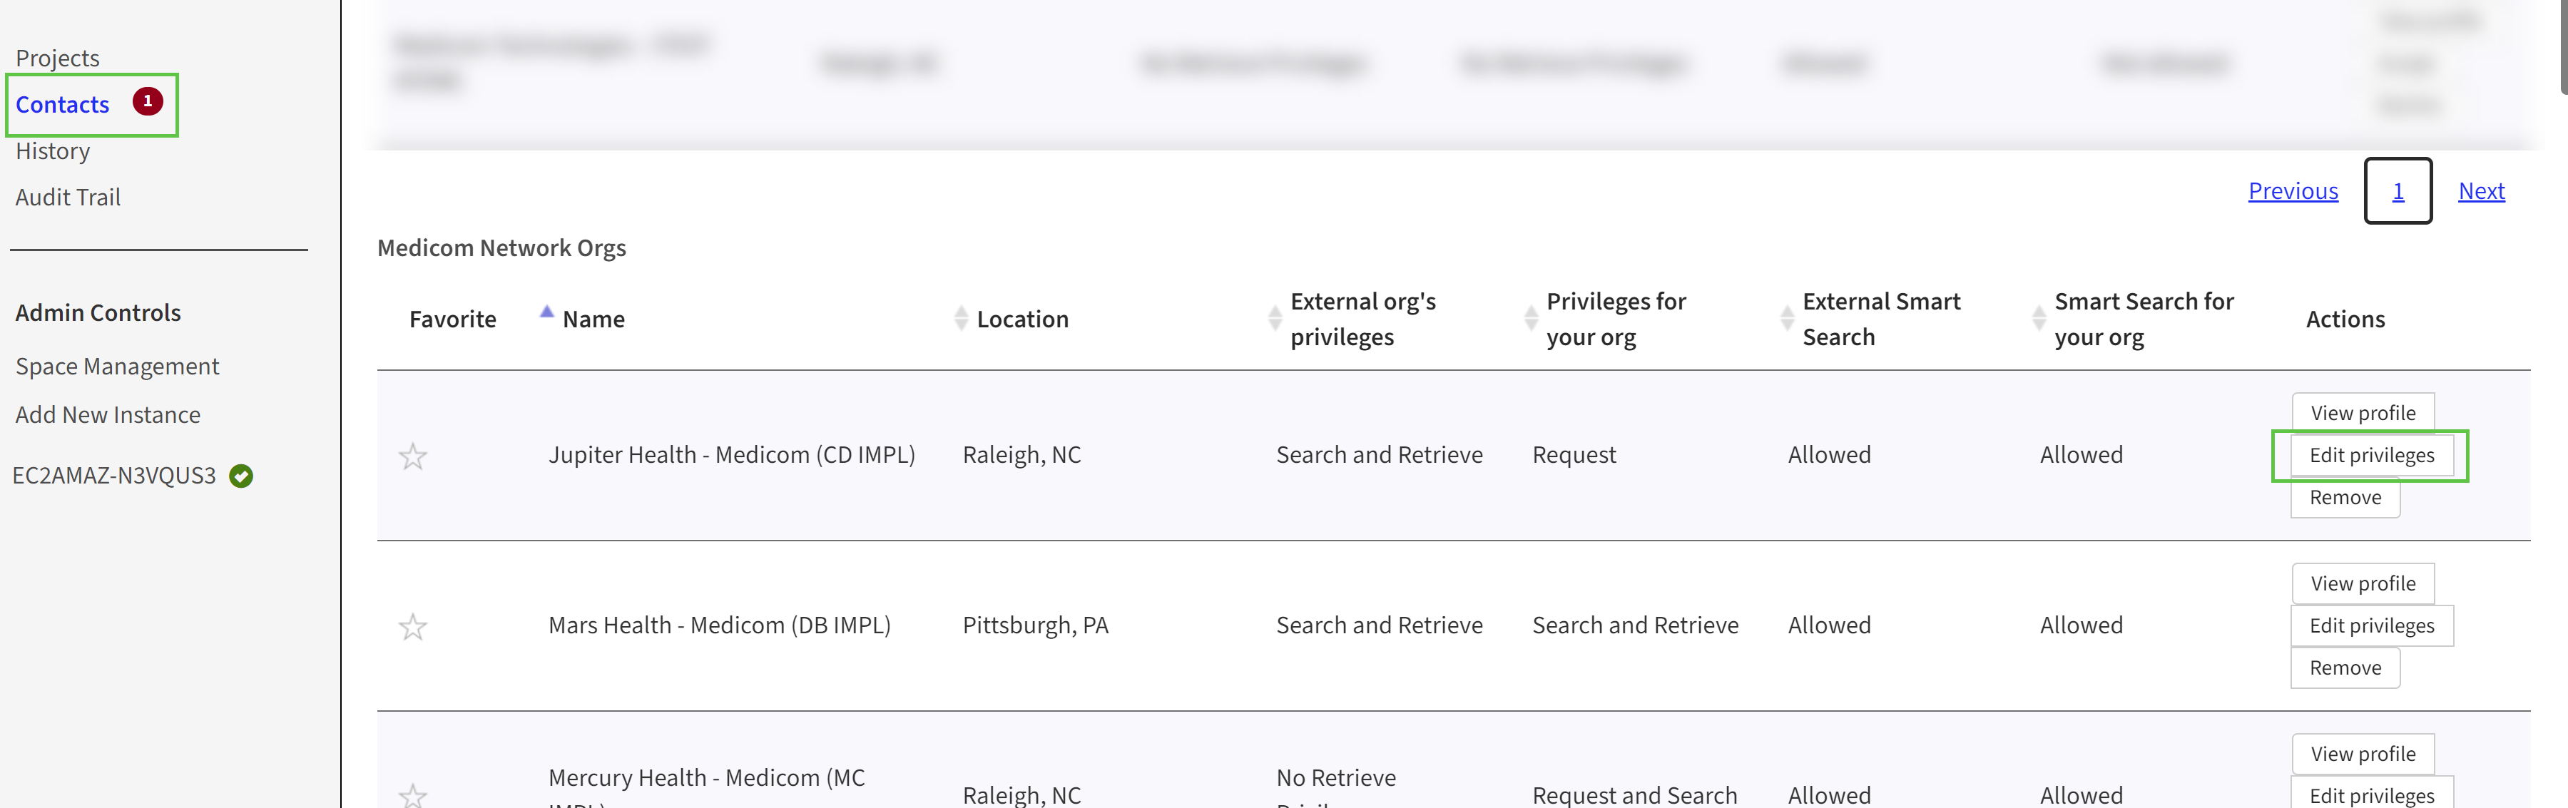Go to the Next page
This screenshot has width=2568, height=808.
(2481, 190)
